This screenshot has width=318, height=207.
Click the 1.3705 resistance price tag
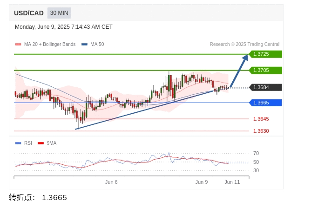pos(265,71)
